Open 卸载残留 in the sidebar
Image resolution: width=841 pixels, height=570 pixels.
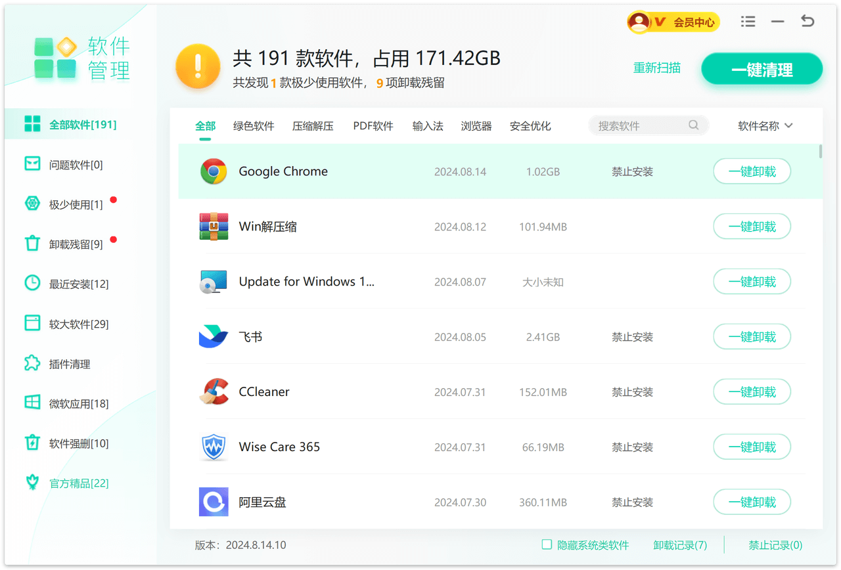click(x=76, y=244)
